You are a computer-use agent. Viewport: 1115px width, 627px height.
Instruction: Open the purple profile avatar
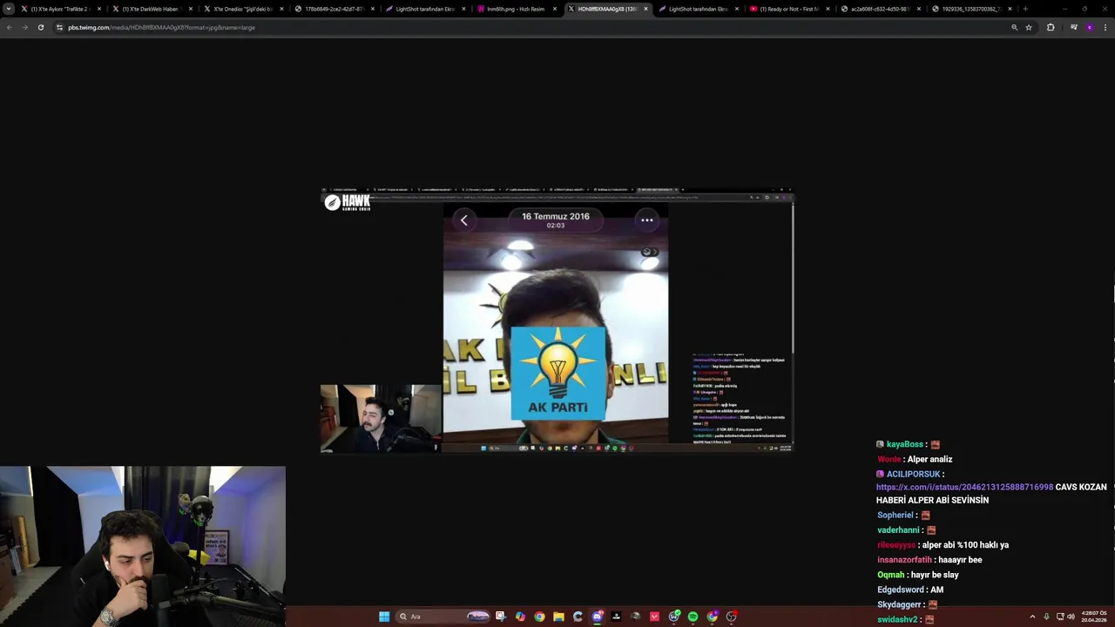click(x=1089, y=27)
